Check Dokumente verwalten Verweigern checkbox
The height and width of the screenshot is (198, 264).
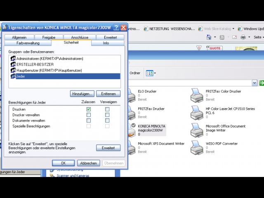point(107,120)
